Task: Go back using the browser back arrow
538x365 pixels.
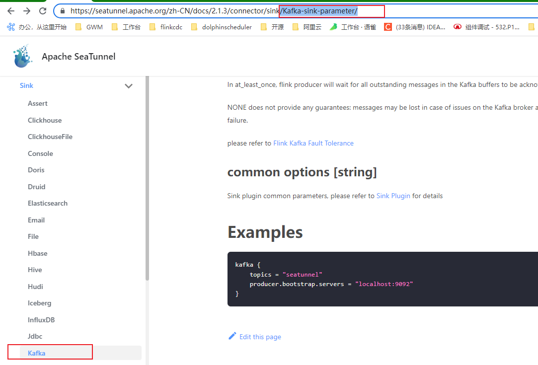Action: point(11,11)
